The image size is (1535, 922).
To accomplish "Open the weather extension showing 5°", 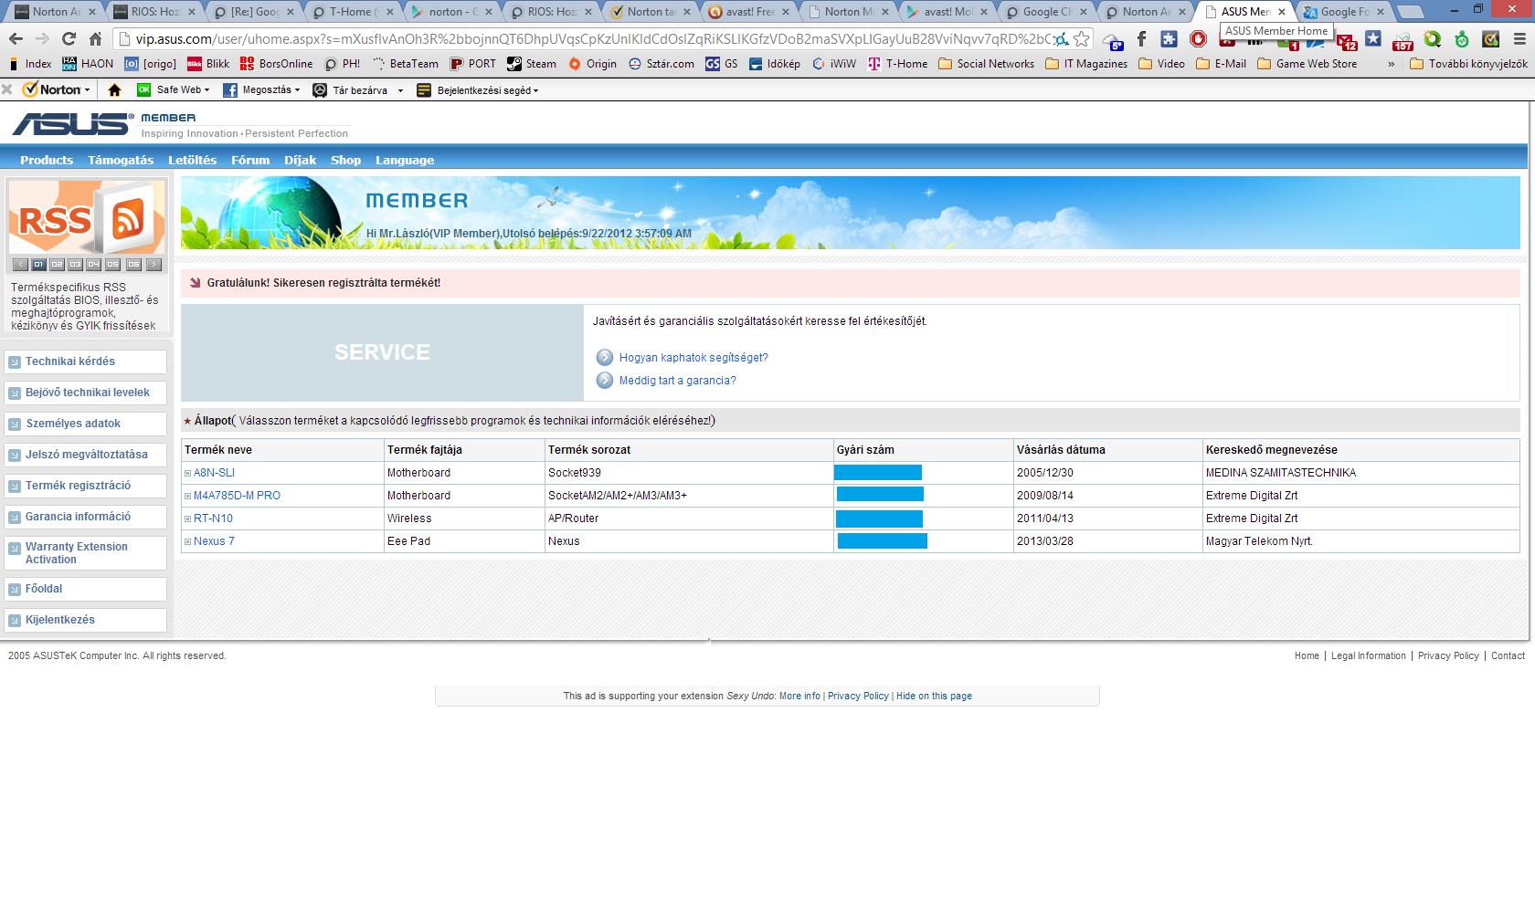I will [1113, 40].
